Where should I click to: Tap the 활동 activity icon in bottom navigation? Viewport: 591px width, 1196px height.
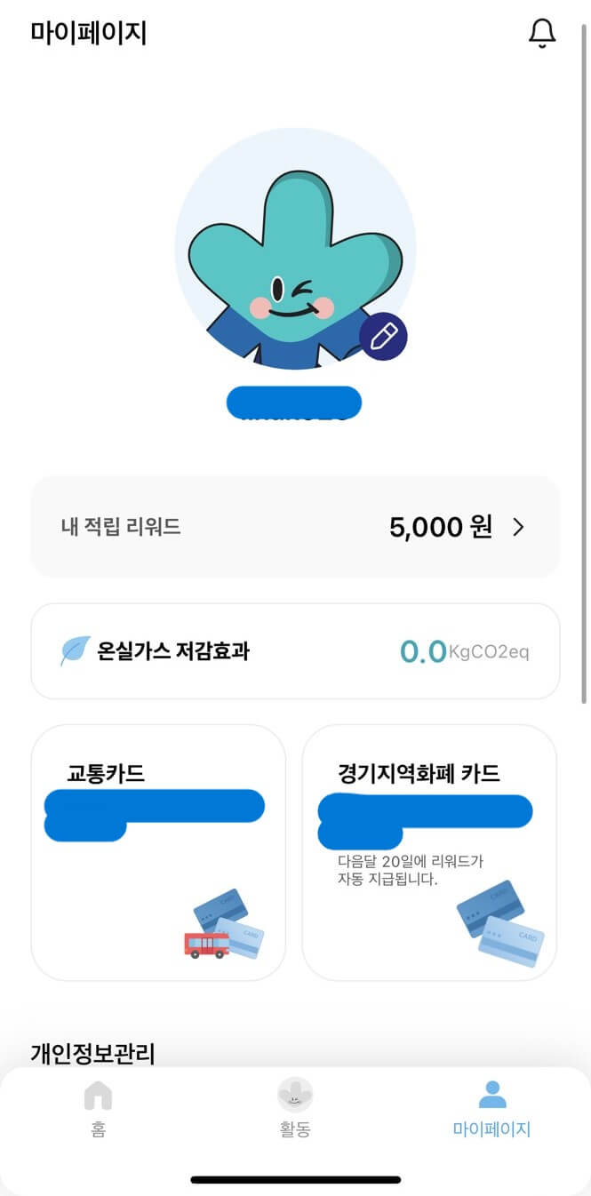pos(295,1095)
